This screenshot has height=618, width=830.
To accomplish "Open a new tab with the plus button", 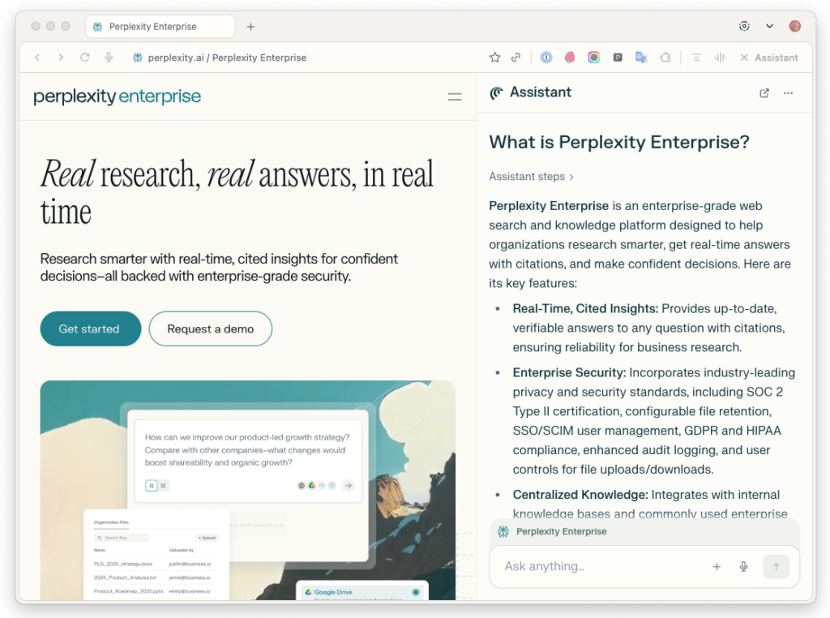I will click(x=250, y=27).
